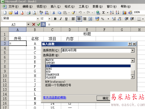Cancel formula entry with red X
Image resolution: width=145 pixels, height=109 pixels.
[x=34, y=24]
